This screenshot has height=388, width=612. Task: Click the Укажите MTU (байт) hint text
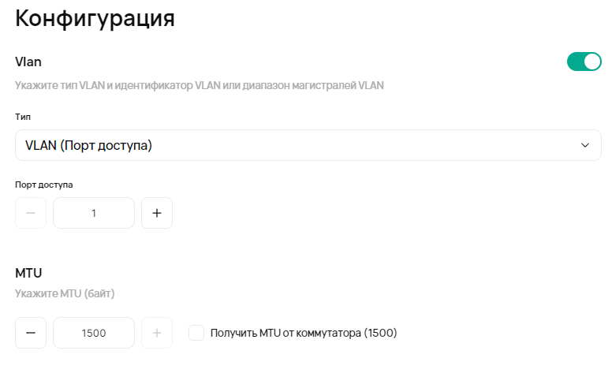(65, 294)
